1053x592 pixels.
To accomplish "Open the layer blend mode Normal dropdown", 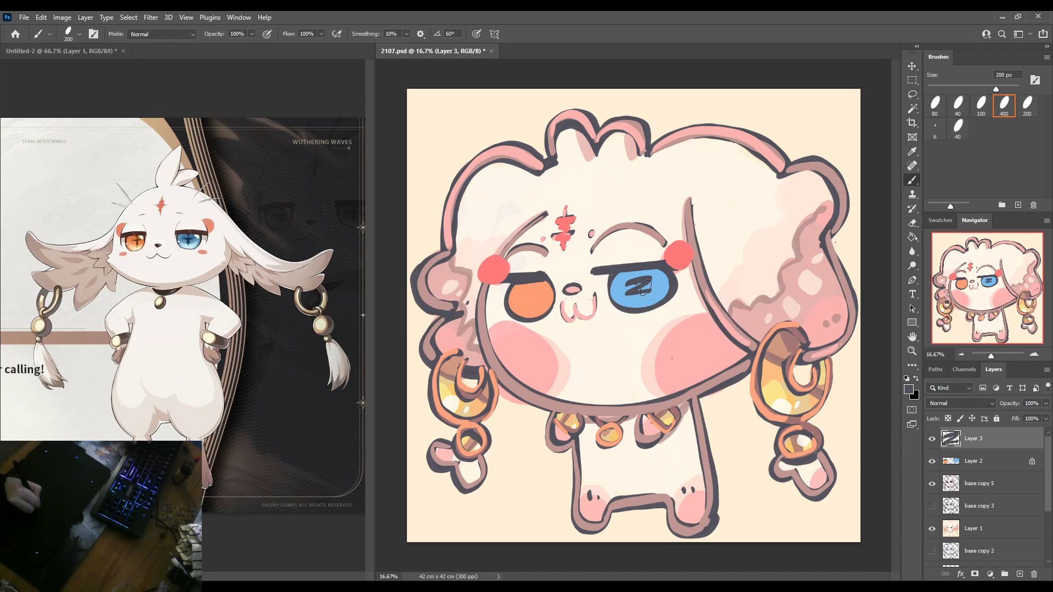I will point(960,403).
